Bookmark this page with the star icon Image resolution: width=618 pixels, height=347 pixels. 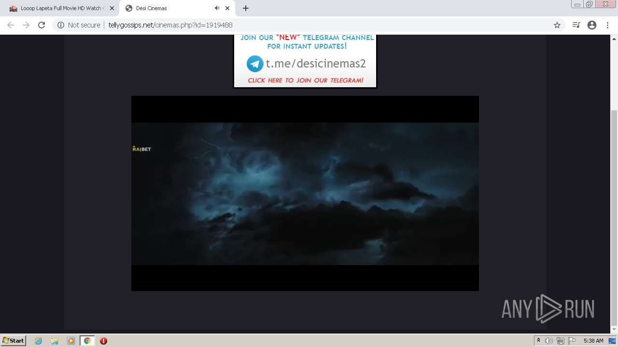(x=557, y=25)
